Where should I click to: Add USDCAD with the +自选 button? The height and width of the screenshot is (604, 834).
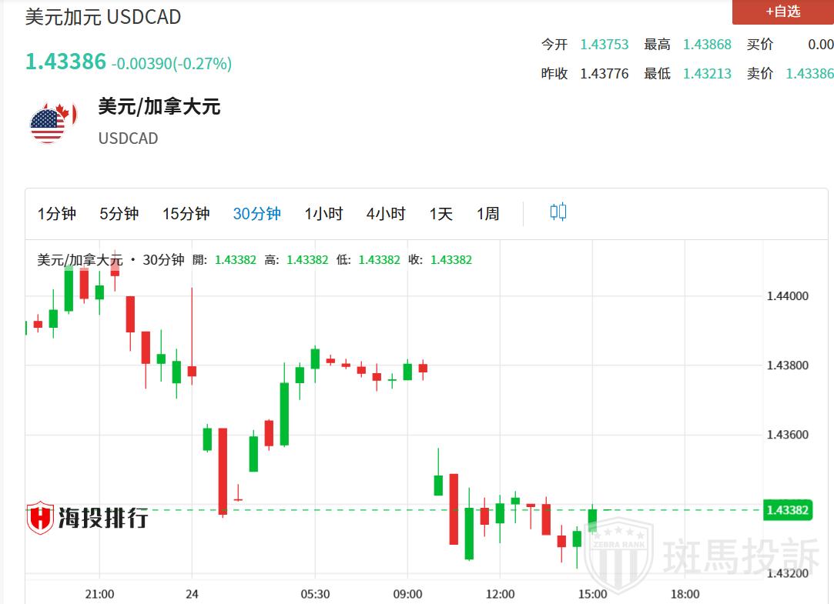(x=782, y=12)
